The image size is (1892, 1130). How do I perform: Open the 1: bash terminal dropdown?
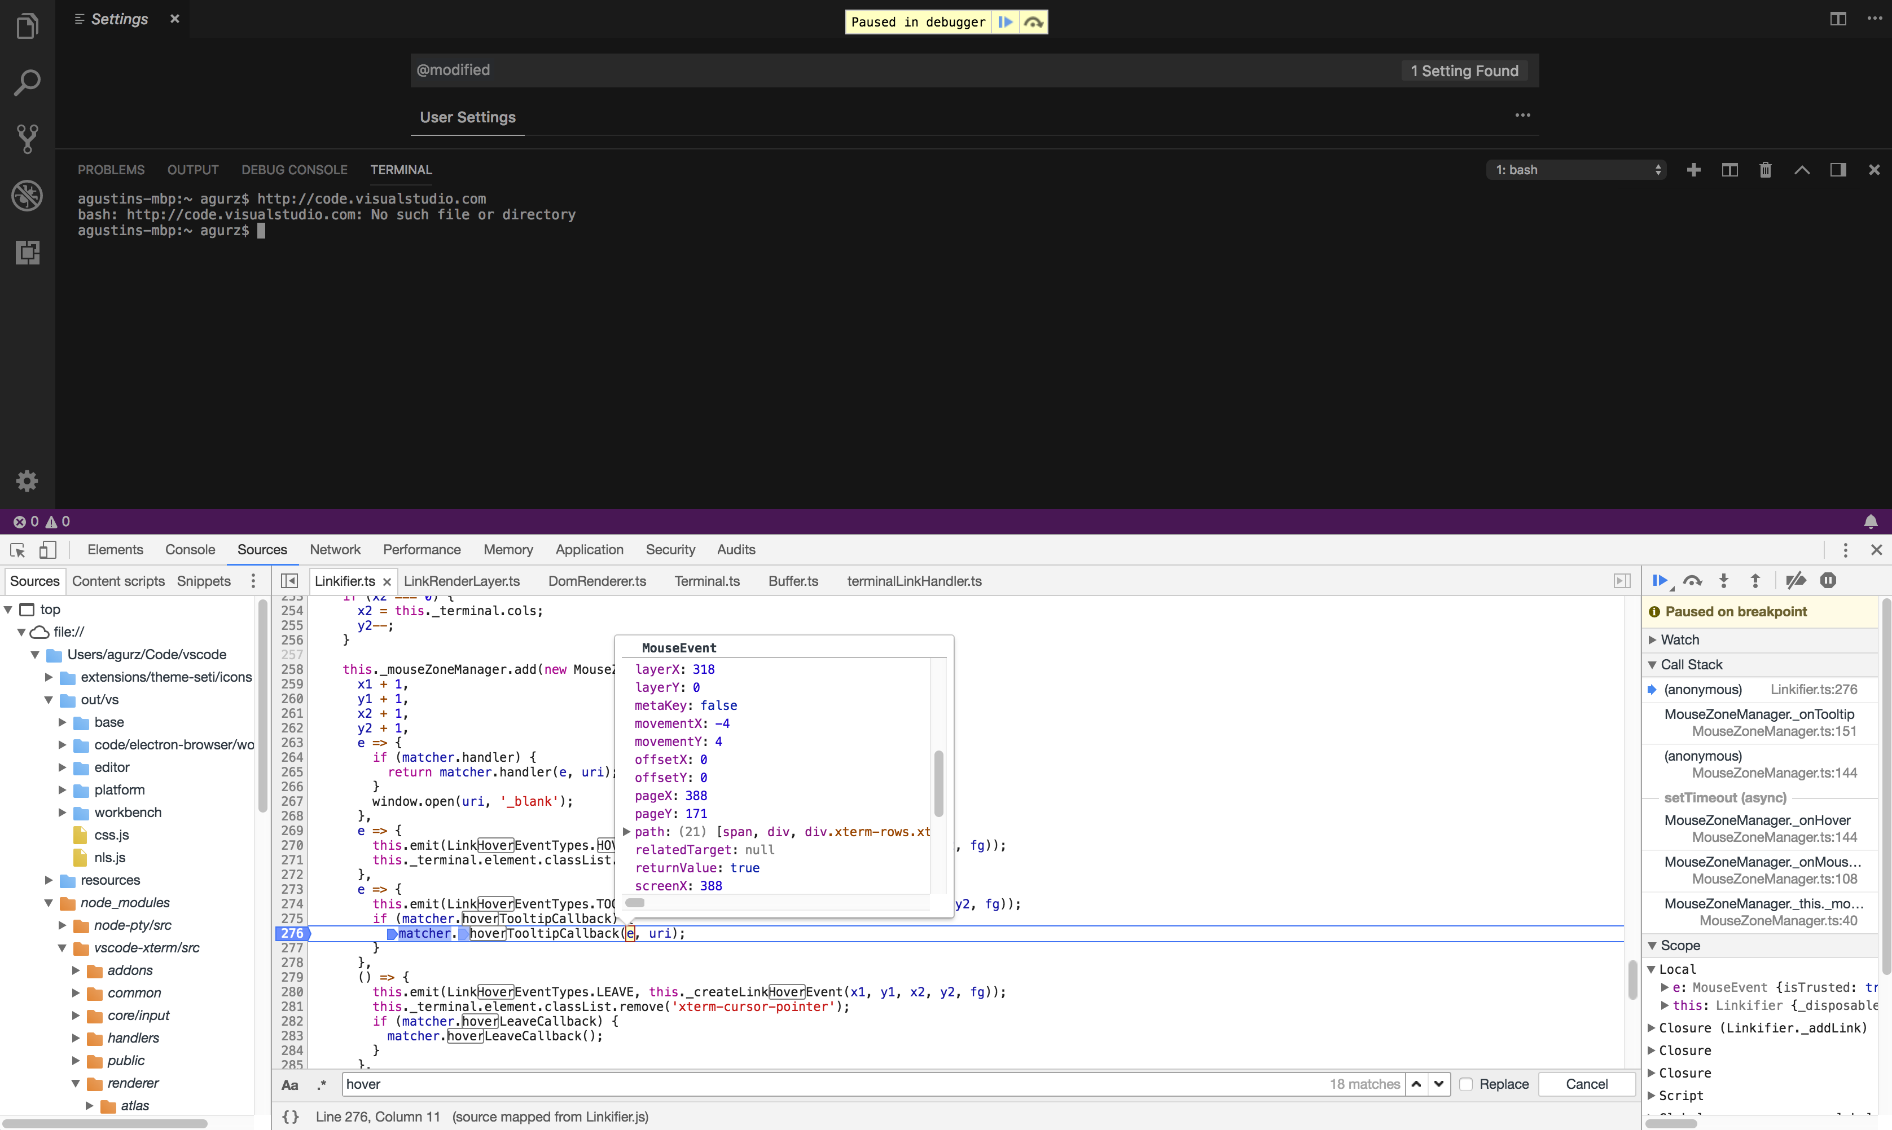(1575, 169)
